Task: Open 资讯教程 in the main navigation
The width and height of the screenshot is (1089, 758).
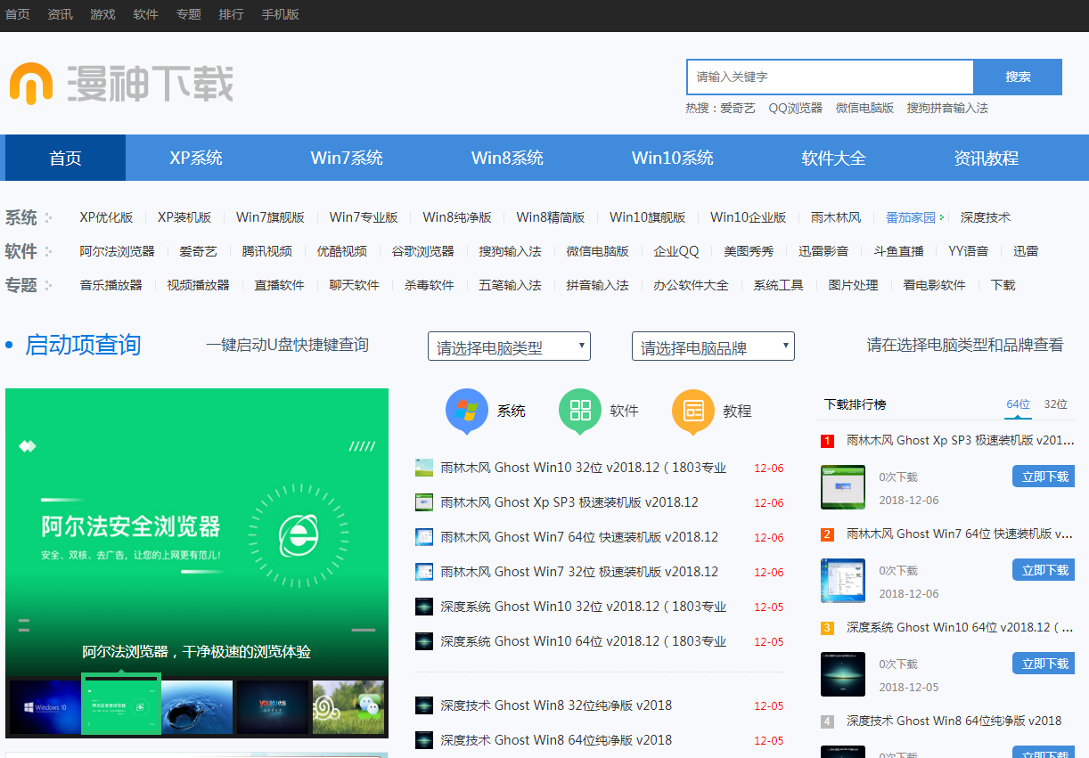Action: click(986, 158)
